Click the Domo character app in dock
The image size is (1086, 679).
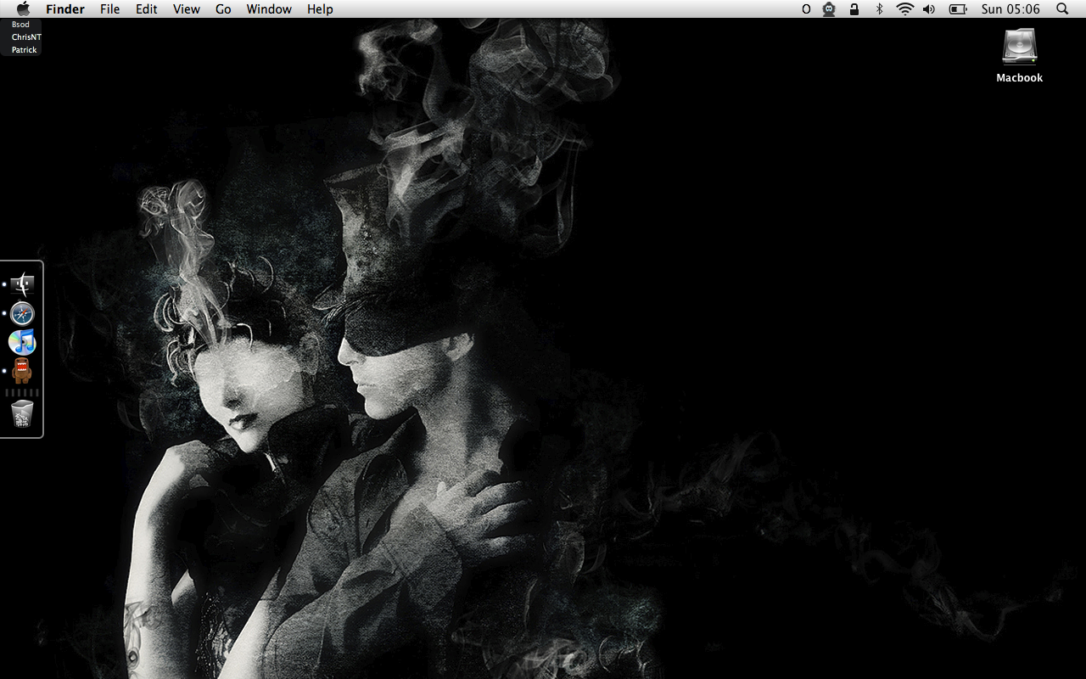(x=22, y=371)
